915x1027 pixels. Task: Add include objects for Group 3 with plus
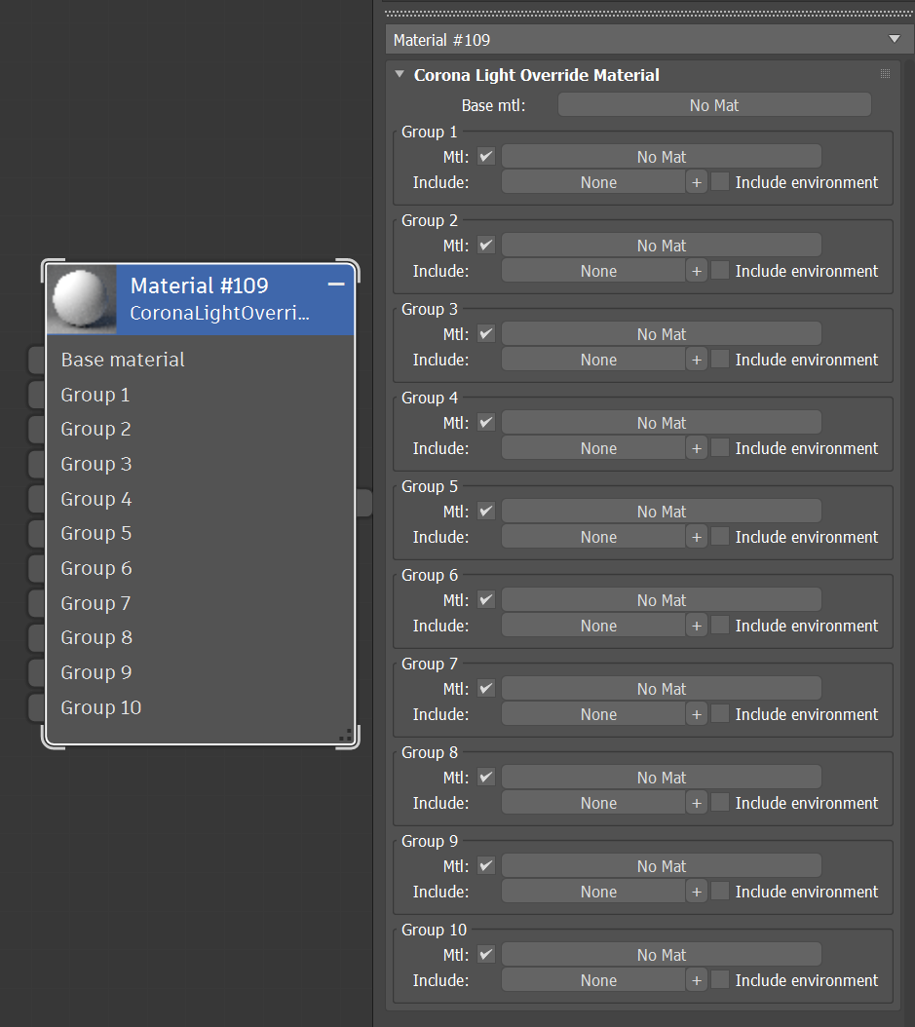[697, 360]
